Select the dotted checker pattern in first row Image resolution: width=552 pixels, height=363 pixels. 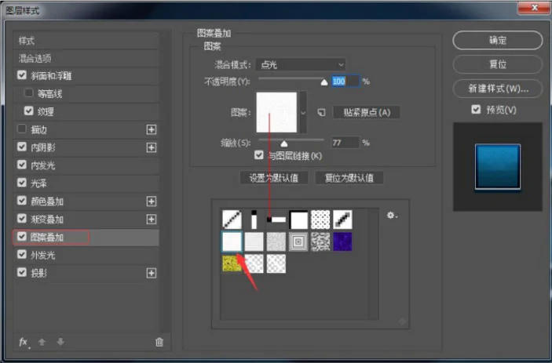tap(320, 220)
